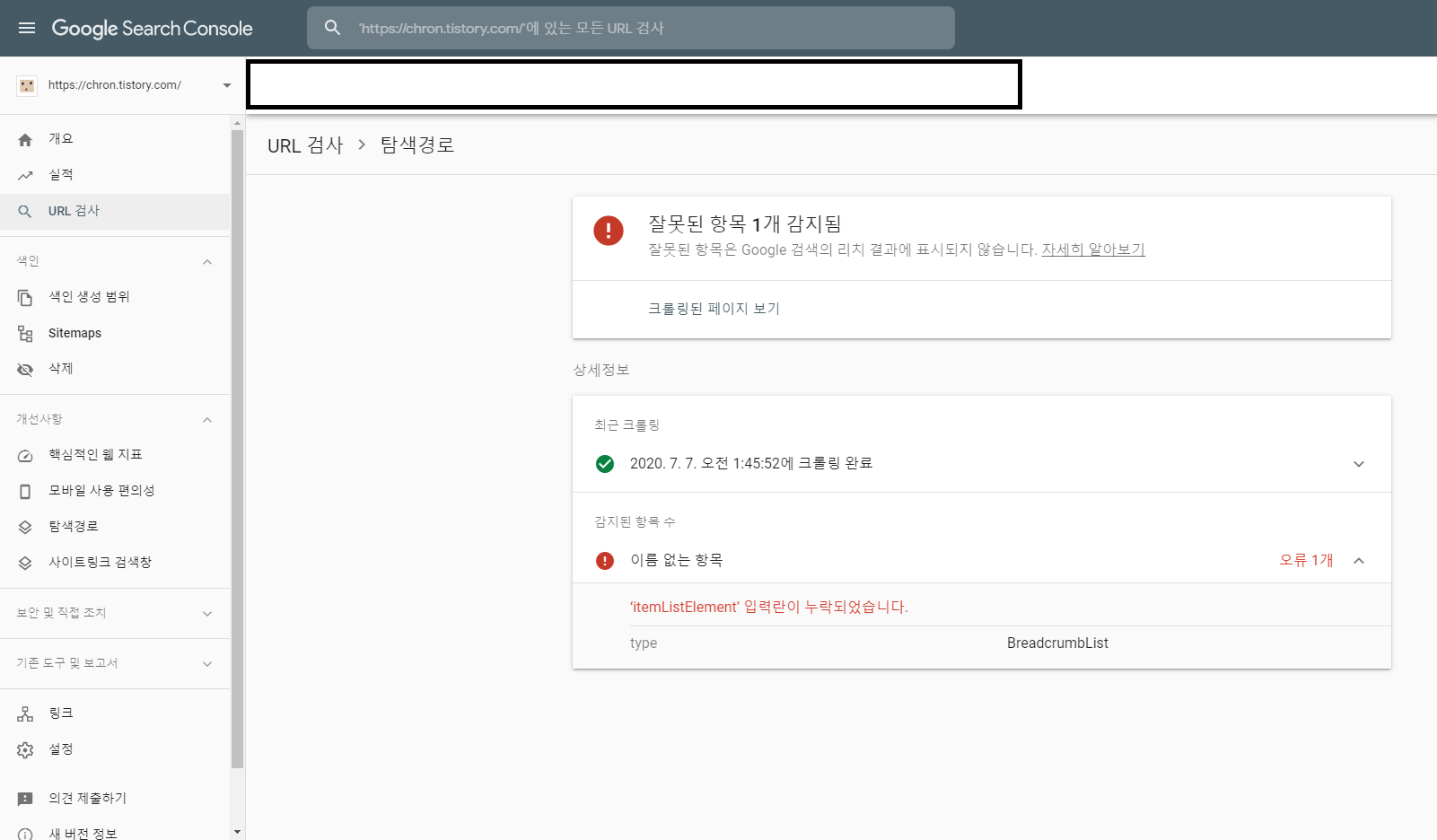Image resolution: width=1437 pixels, height=840 pixels.
Task: Expand the 보안 및 직접 조치 section
Action: (207, 613)
